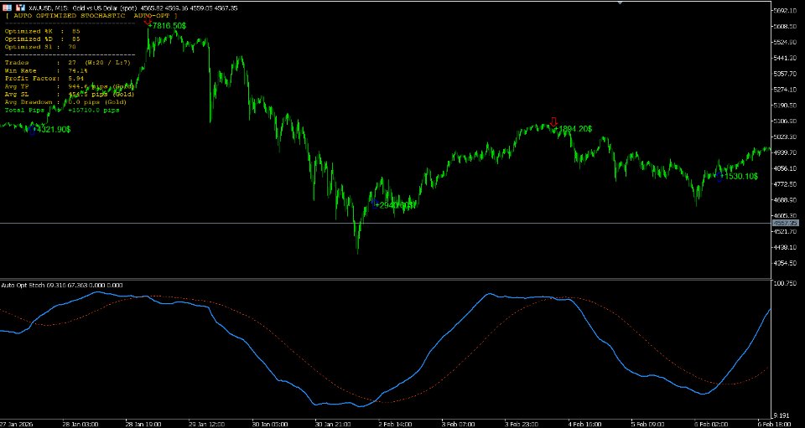Image resolution: width=805 pixels, height=428 pixels.
Task: Click the horizontal bid price line
Action: point(385,223)
